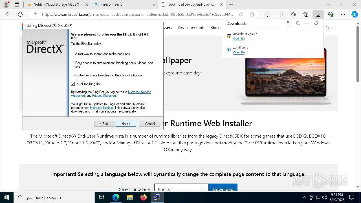Click the site lock icon

click(36, 14)
